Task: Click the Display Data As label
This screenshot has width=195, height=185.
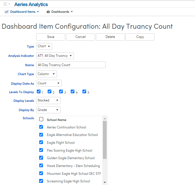Action: 23,84
